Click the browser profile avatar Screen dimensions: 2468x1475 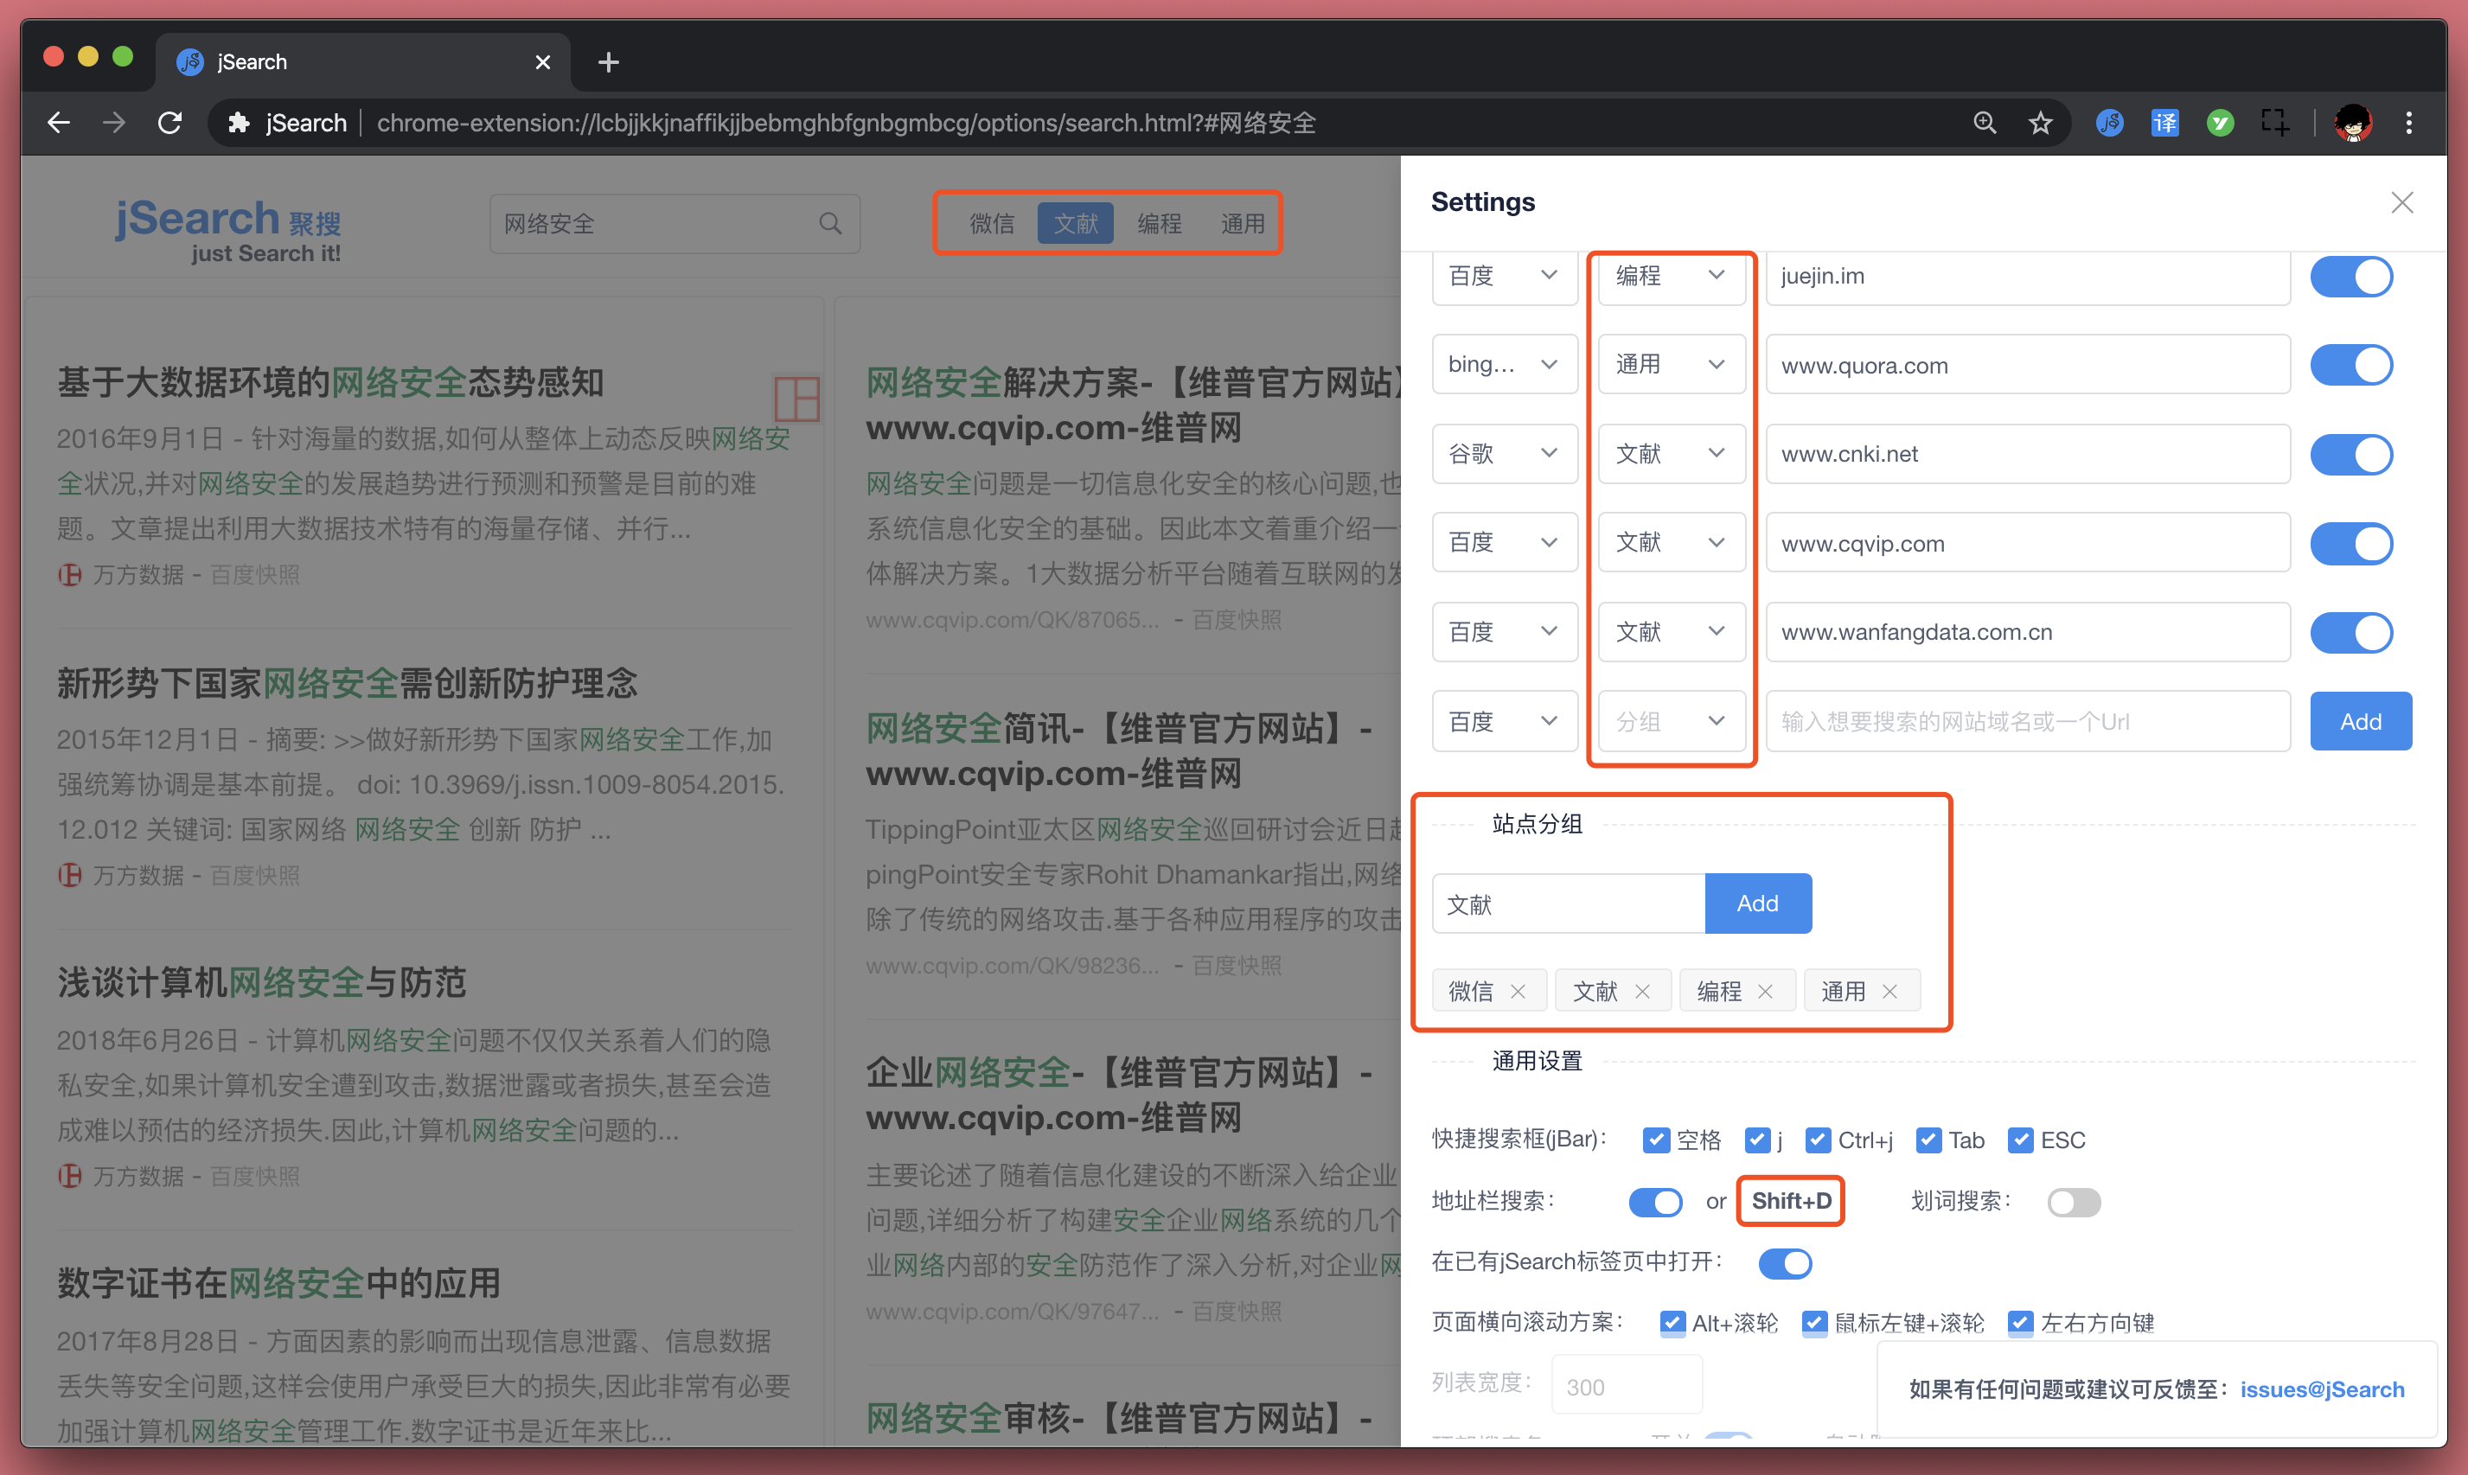coord(2350,122)
